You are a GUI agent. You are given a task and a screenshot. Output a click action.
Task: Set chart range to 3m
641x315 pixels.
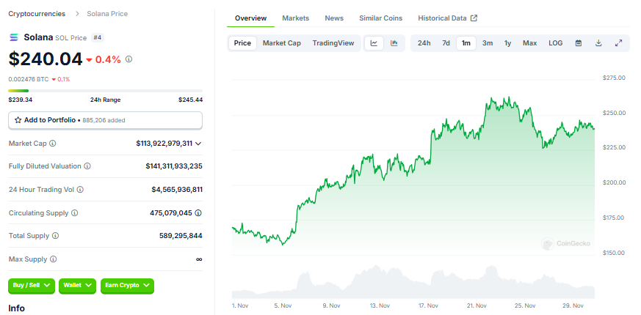[x=488, y=42]
